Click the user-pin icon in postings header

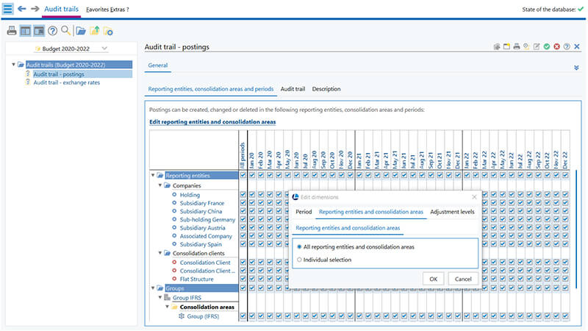(x=526, y=46)
